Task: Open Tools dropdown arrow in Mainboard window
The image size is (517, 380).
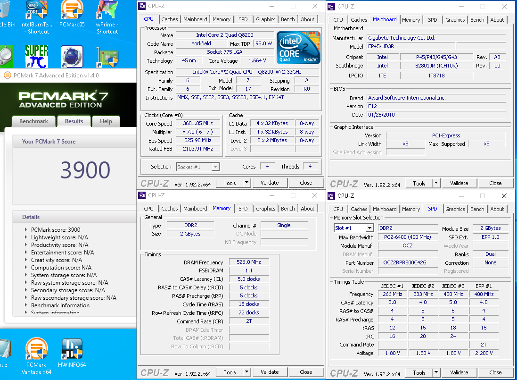Action: click(x=436, y=183)
